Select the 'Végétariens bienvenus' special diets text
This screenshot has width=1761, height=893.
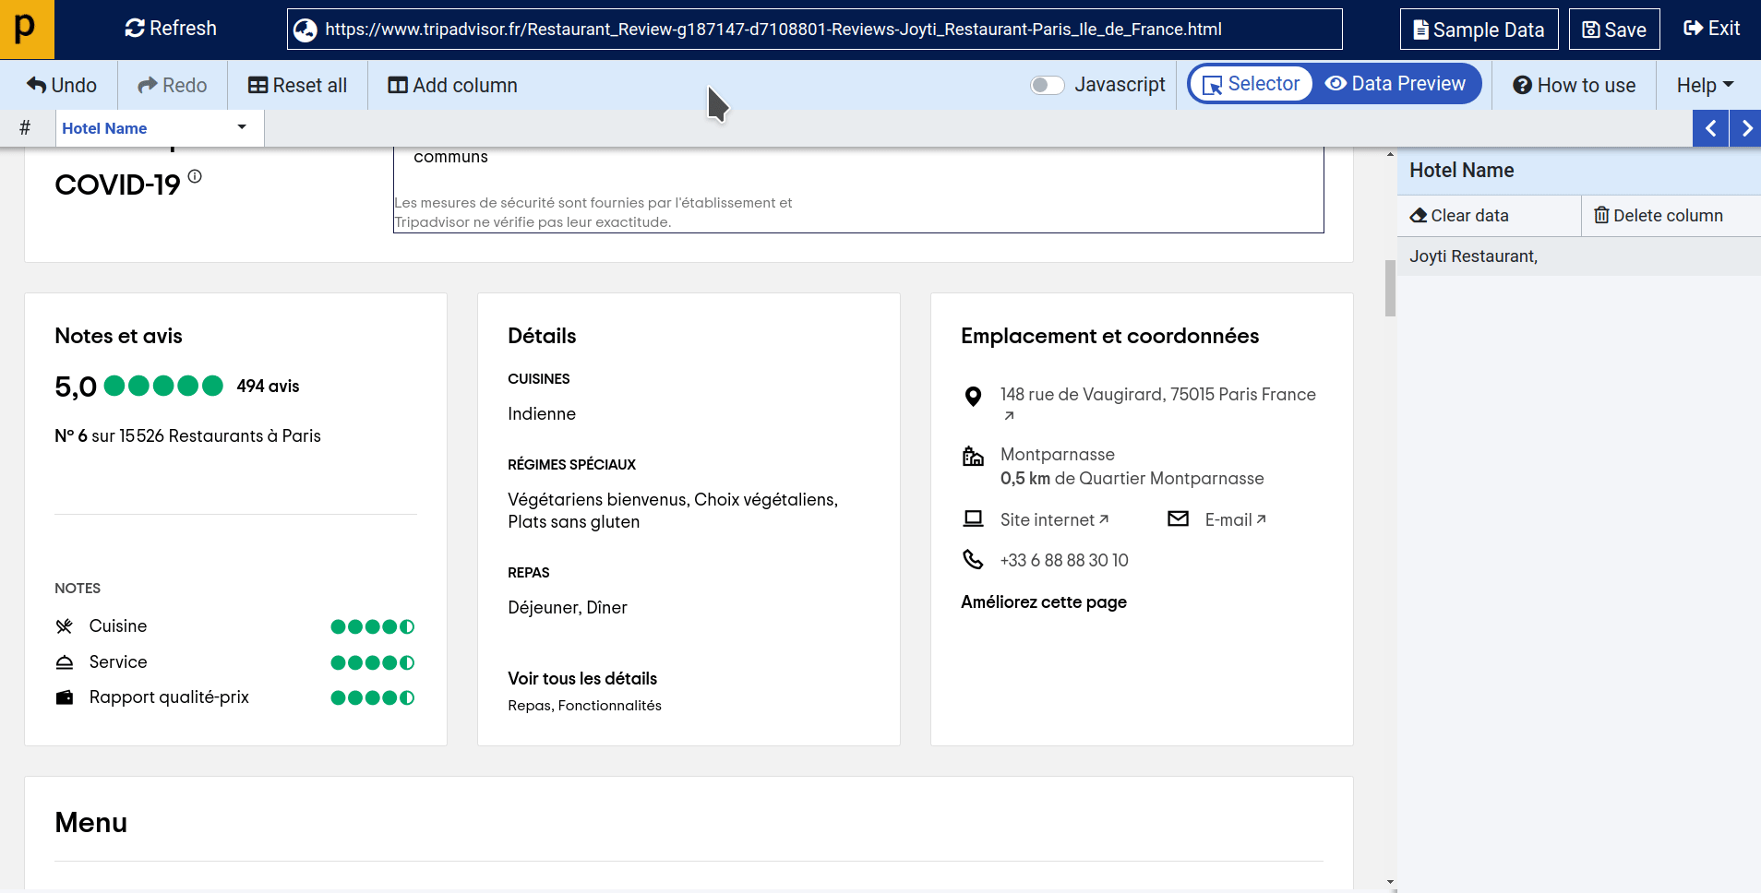[x=598, y=499]
